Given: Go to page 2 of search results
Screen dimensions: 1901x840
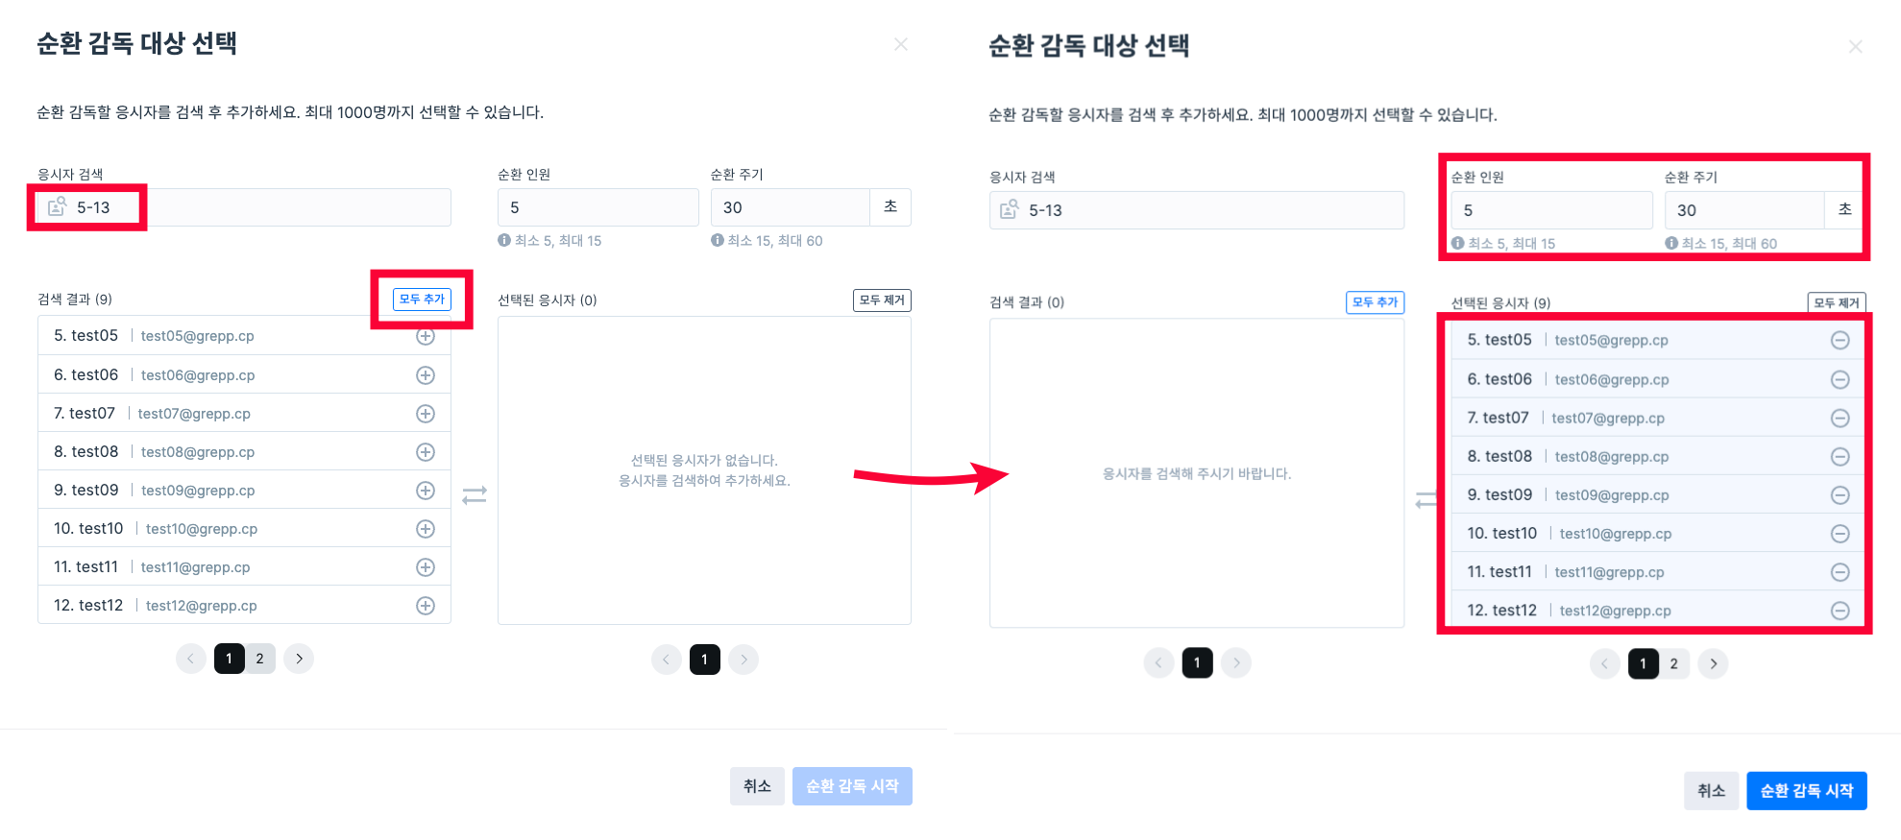Looking at the screenshot, I should tap(259, 659).
